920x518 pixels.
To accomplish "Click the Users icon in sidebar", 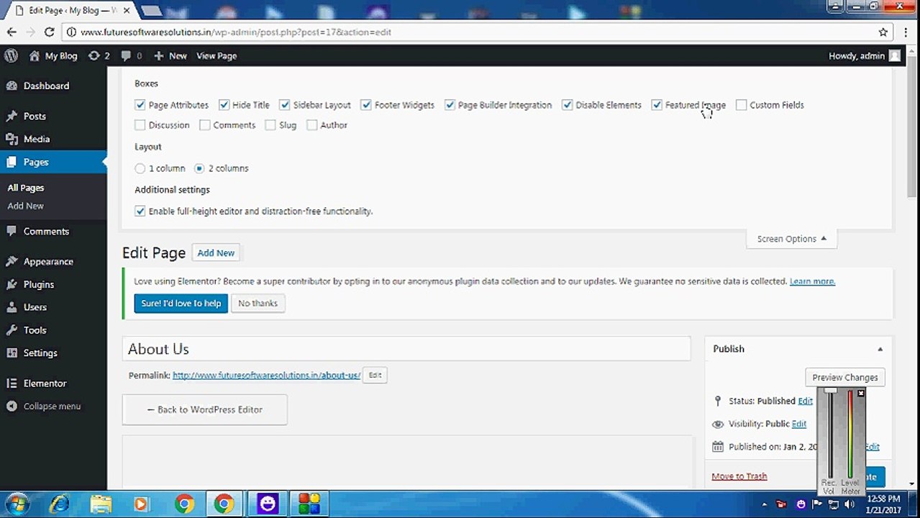I will tap(12, 307).
